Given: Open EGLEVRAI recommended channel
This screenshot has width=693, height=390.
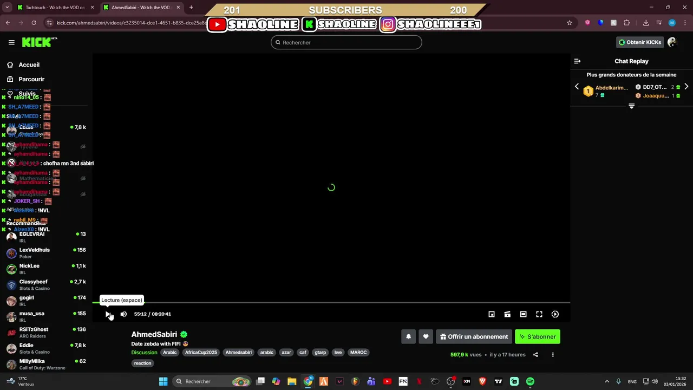Looking at the screenshot, I should tap(46, 237).
